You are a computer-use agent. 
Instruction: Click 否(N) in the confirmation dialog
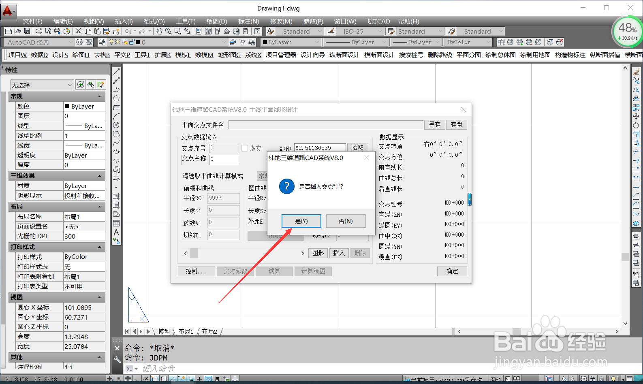tap(346, 221)
